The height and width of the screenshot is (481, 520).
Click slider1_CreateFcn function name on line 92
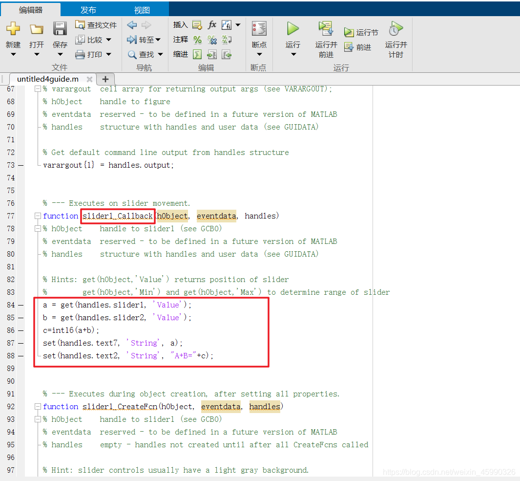tap(121, 407)
